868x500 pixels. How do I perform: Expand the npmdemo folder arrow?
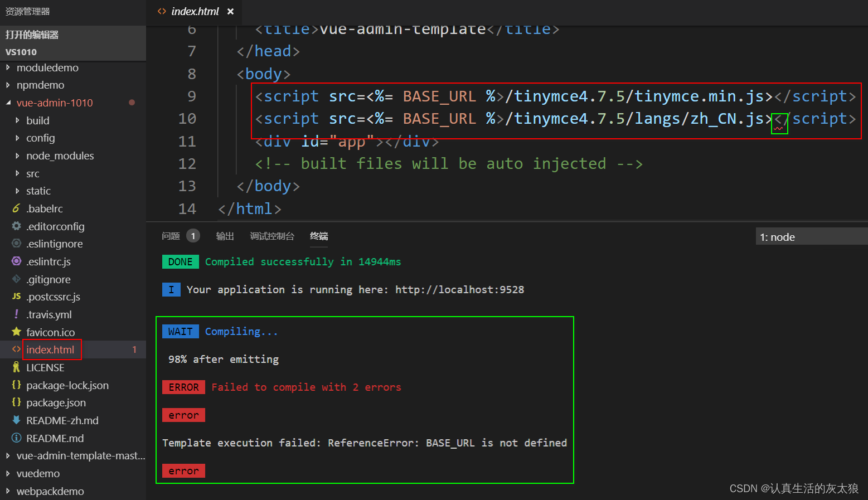[8, 85]
